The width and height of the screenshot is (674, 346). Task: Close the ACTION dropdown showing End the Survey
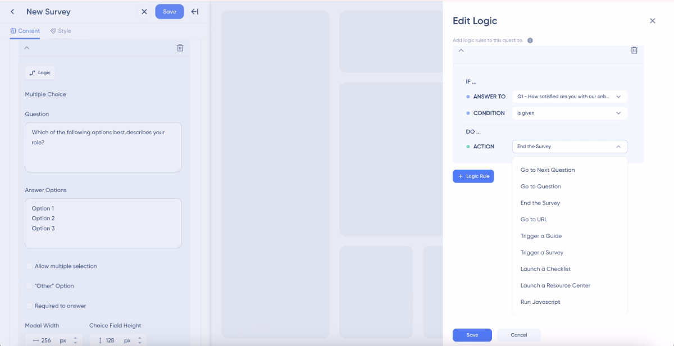tap(570, 147)
